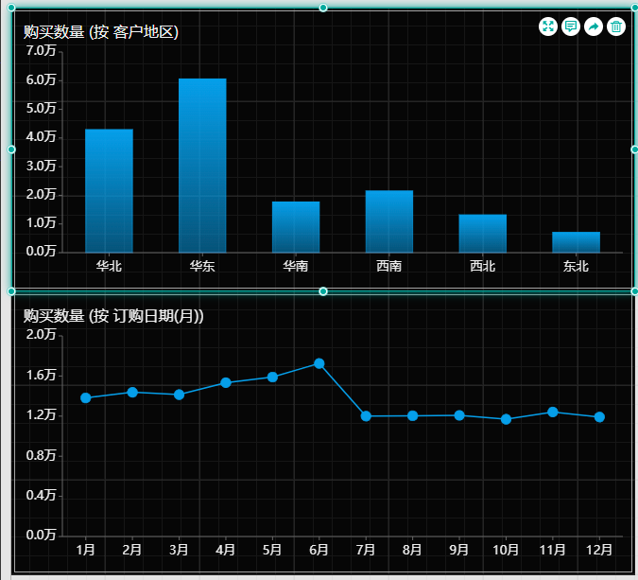The width and height of the screenshot is (638, 580).
Task: Click the 华南 bar
Action: [296, 227]
